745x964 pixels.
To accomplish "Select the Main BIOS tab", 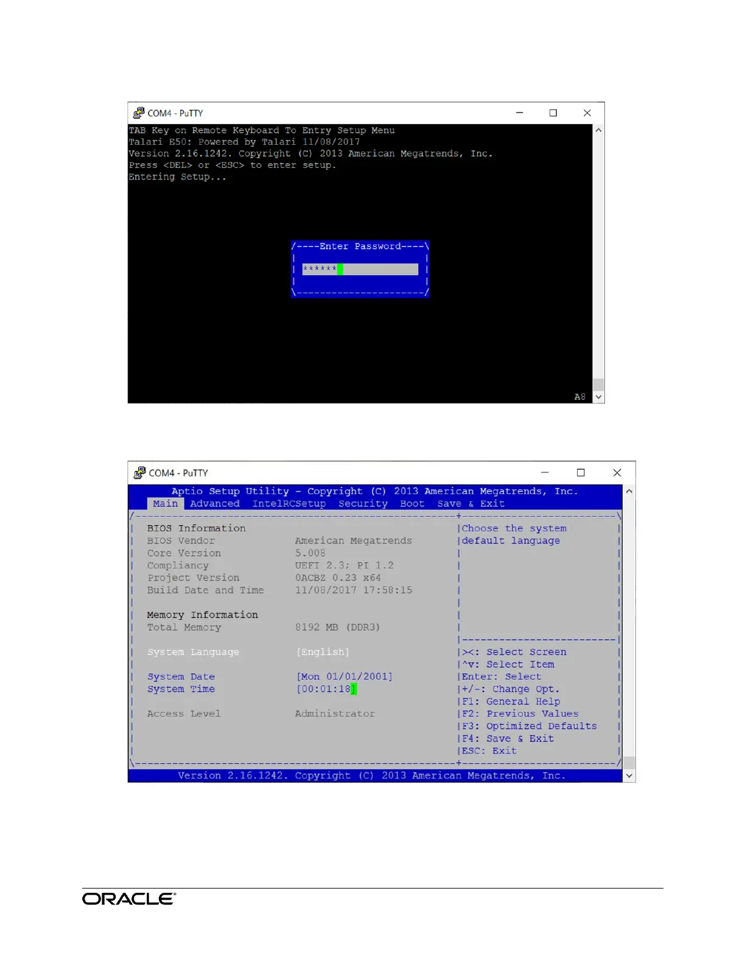I will pos(166,504).
